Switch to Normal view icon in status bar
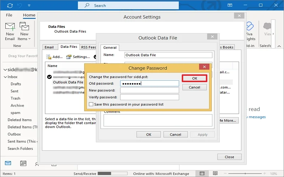The image size is (284, 177). pyautogui.click(x=202, y=173)
